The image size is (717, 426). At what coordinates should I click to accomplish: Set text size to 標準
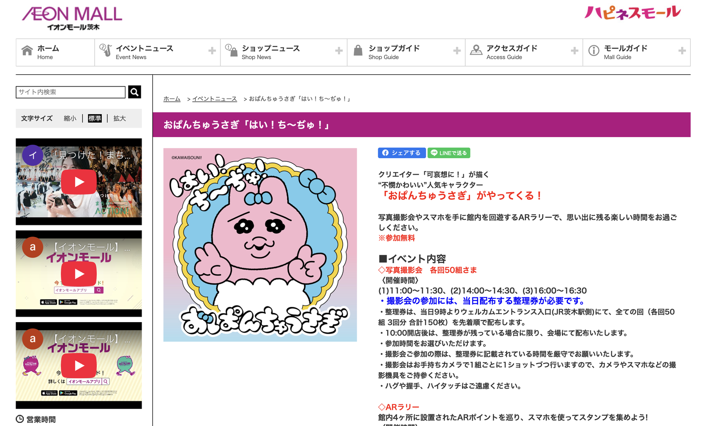(95, 118)
